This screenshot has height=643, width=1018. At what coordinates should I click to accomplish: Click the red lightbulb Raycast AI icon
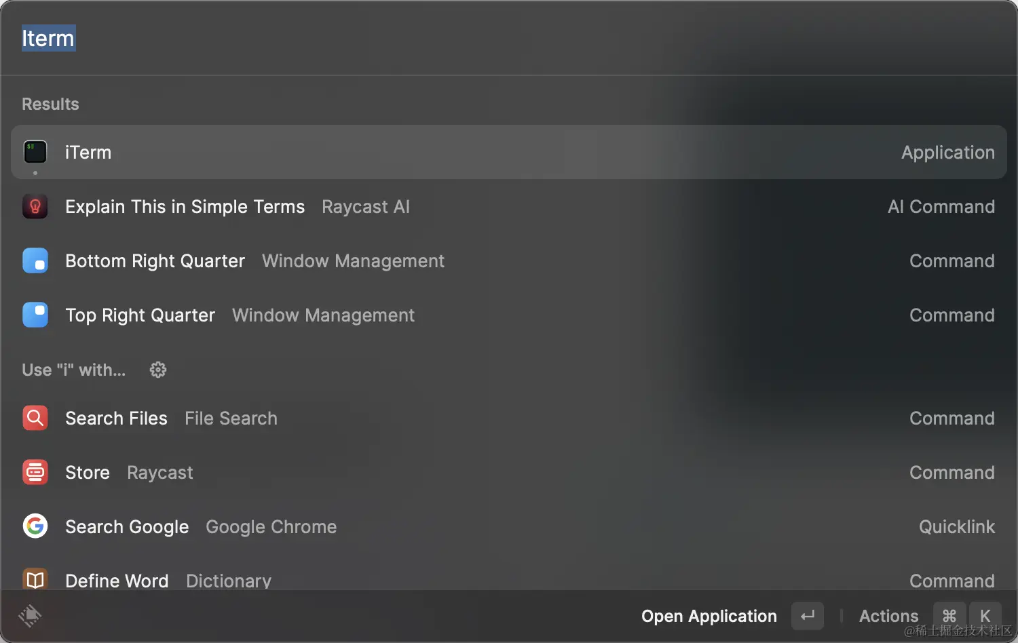click(35, 206)
